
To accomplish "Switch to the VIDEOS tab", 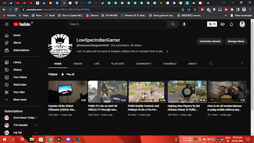I will coord(78,64).
